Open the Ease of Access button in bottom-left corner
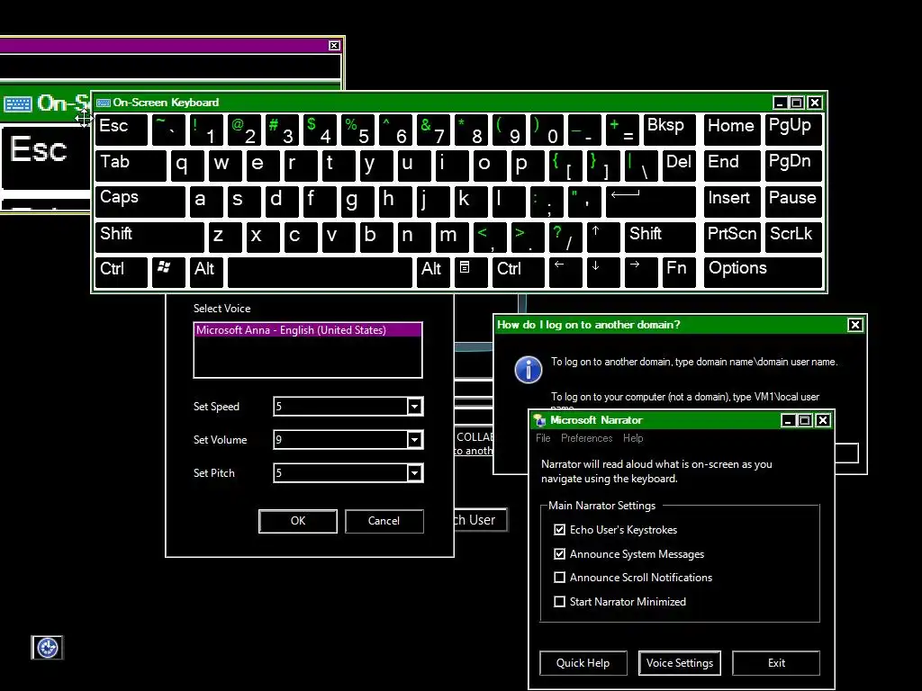The height and width of the screenshot is (691, 922). coord(47,648)
